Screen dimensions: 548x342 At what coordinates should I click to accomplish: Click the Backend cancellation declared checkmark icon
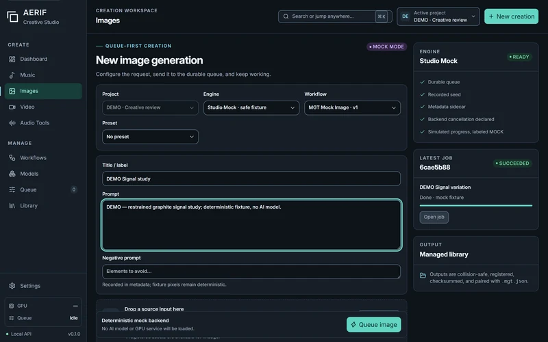pyautogui.click(x=422, y=119)
